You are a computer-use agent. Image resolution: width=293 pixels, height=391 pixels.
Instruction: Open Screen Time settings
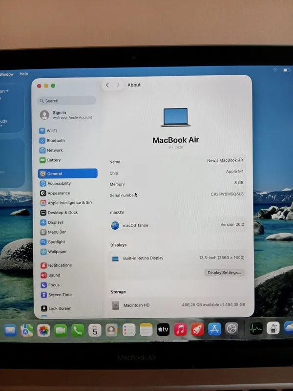[x=56, y=295]
